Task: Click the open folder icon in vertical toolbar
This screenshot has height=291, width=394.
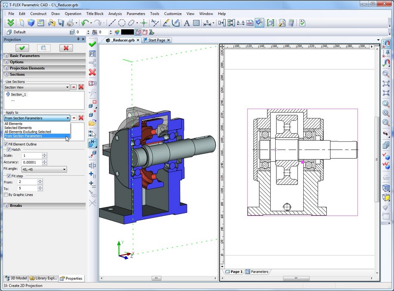Action: [x=92, y=123]
